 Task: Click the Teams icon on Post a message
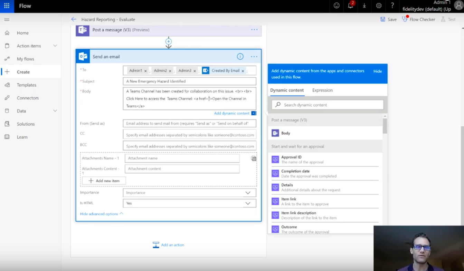click(x=82, y=30)
